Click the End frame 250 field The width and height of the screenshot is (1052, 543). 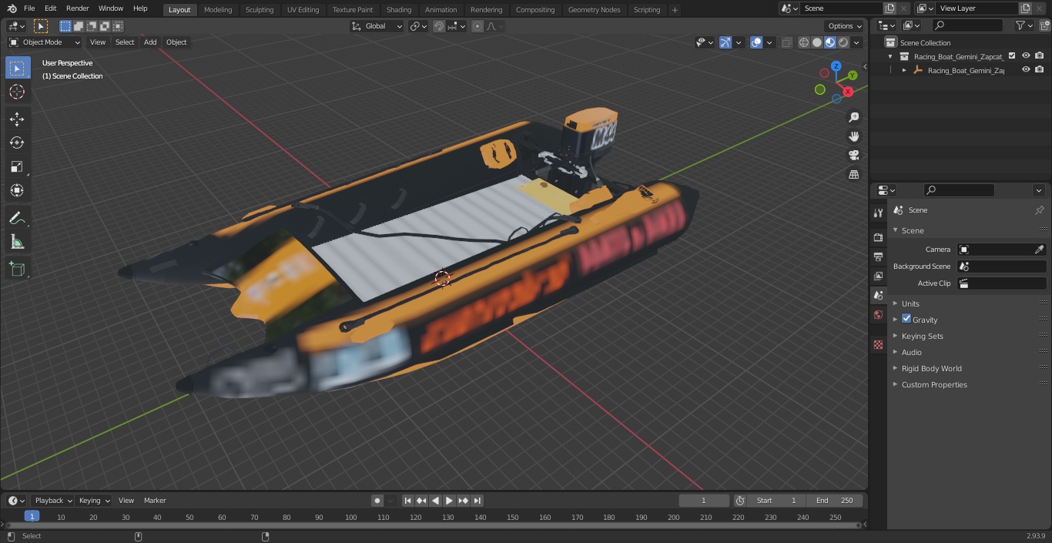[835, 501]
